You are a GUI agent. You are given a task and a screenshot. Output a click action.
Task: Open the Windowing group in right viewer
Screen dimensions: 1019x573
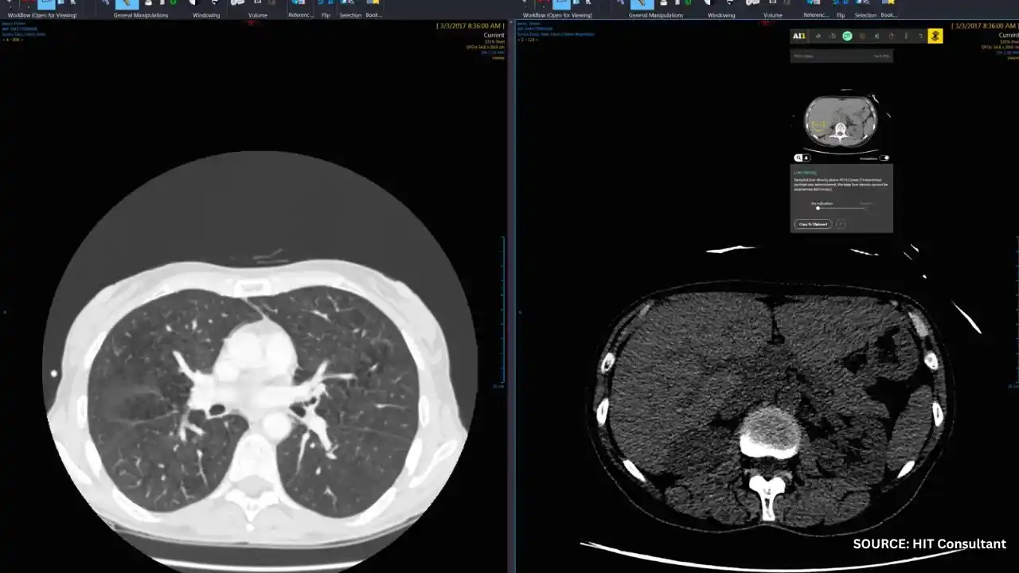click(721, 15)
